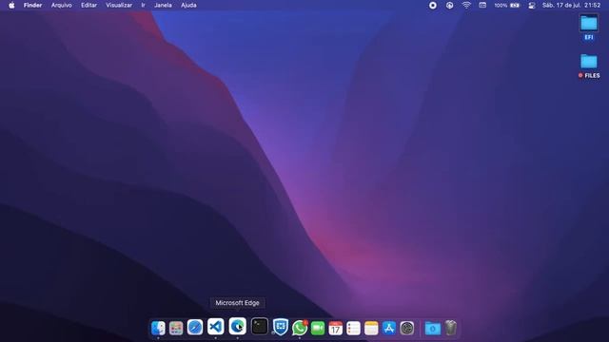The image size is (609, 342).
Task: Click the circular status icon beside Wi-Fi
Action: point(449,6)
